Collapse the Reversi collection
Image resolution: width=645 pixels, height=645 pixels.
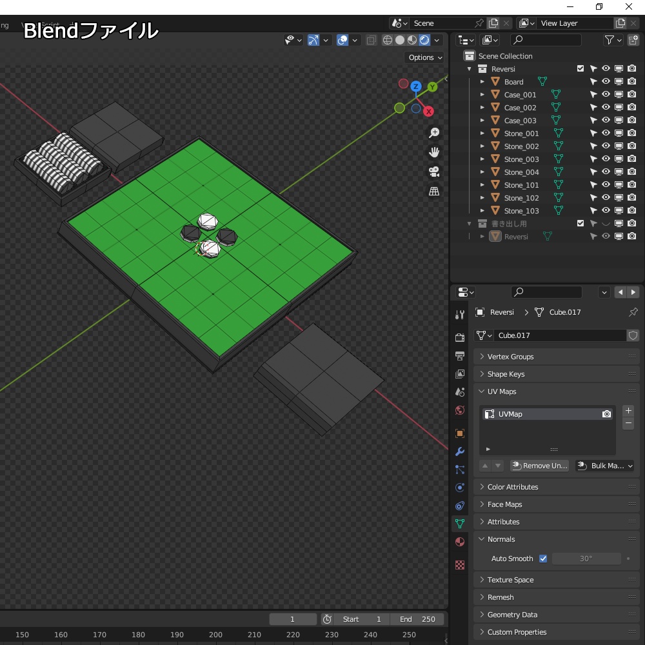coord(470,69)
